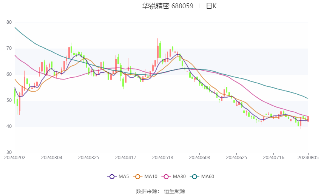Click the y-axis value 70
321x195 pixels.
(9, 48)
